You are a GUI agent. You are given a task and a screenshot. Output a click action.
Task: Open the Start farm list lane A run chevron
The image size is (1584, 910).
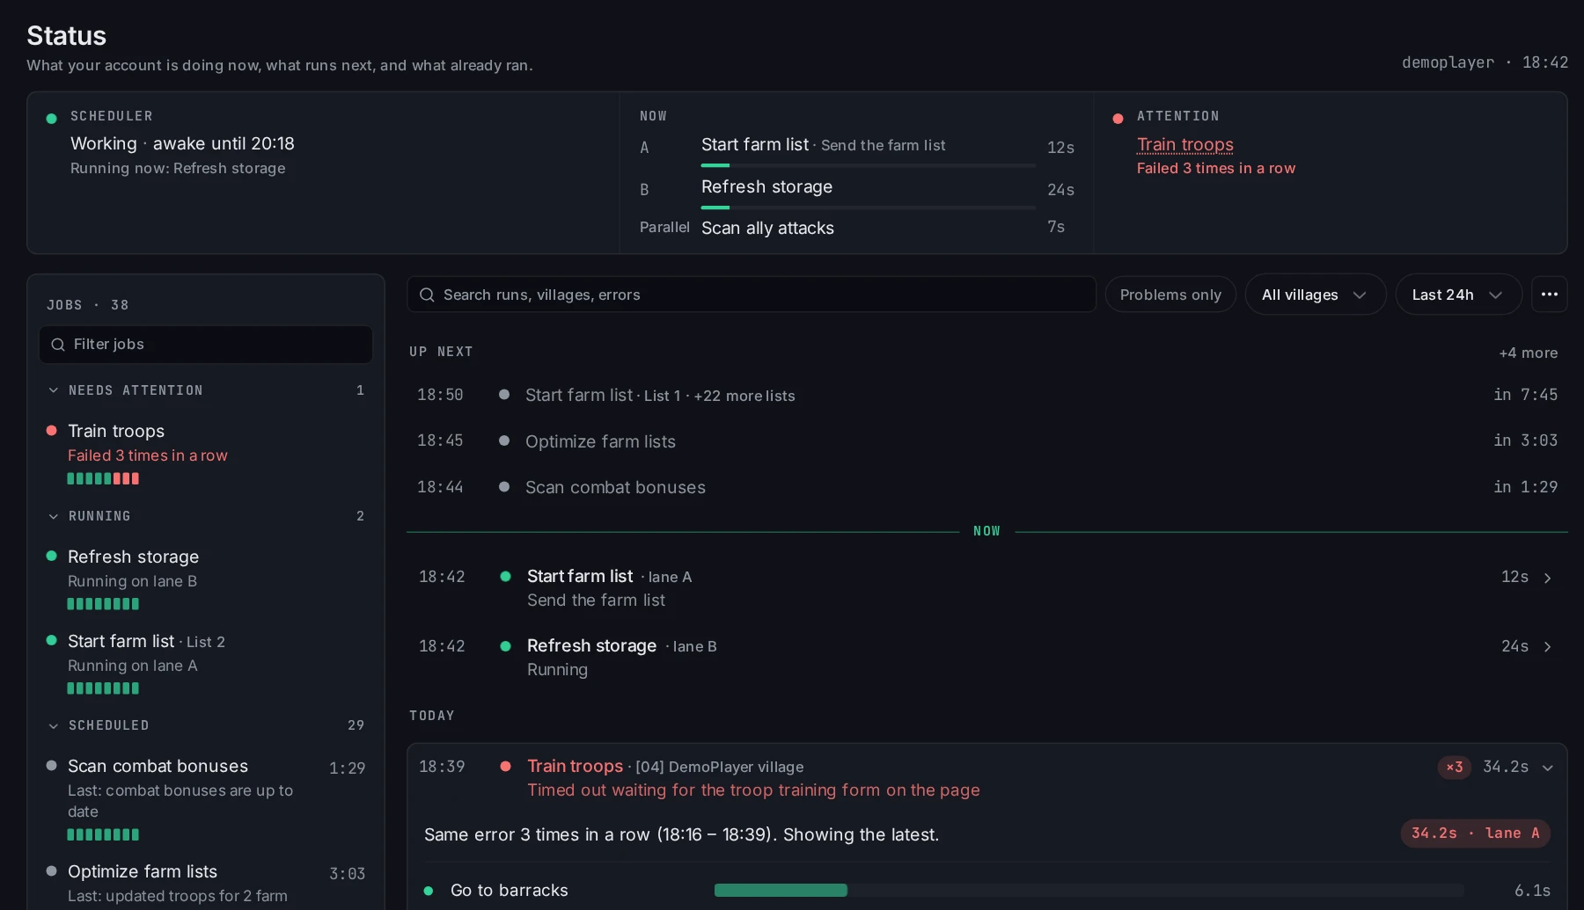pyautogui.click(x=1547, y=578)
